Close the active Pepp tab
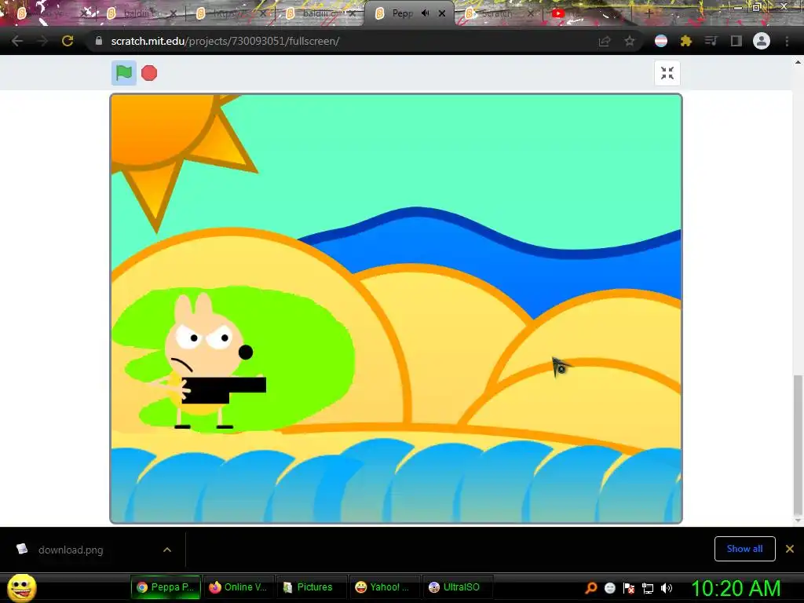Viewport: 804px width, 603px height. coord(442,13)
